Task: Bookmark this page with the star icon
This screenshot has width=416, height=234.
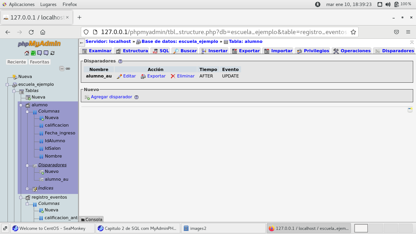Action: (353, 32)
